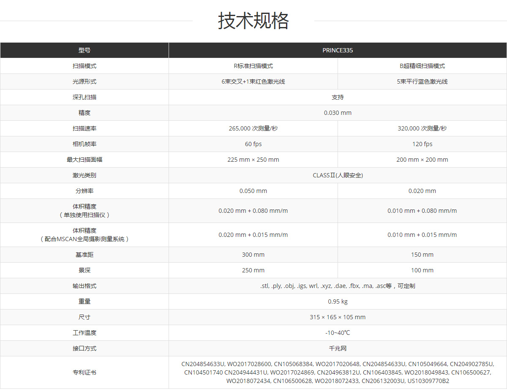Click the 225 mm × 250 mm scan area
Image resolution: width=507 pixels, height=391 pixels.
tap(253, 160)
